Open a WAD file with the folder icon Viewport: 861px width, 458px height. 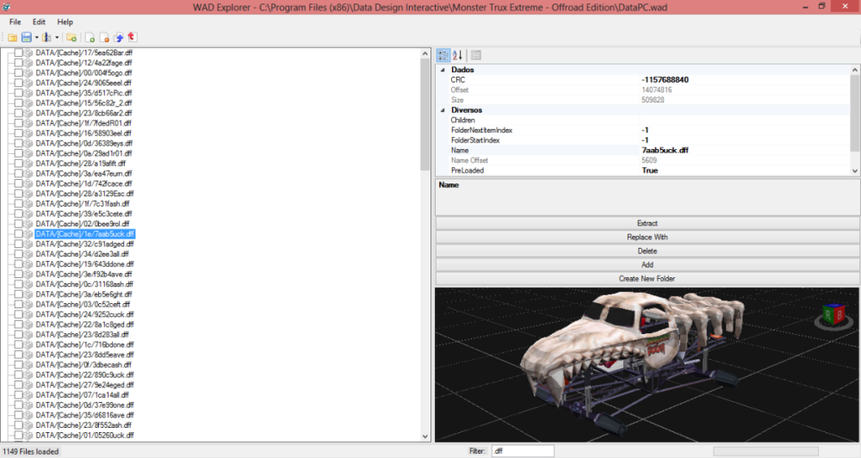click(x=12, y=37)
